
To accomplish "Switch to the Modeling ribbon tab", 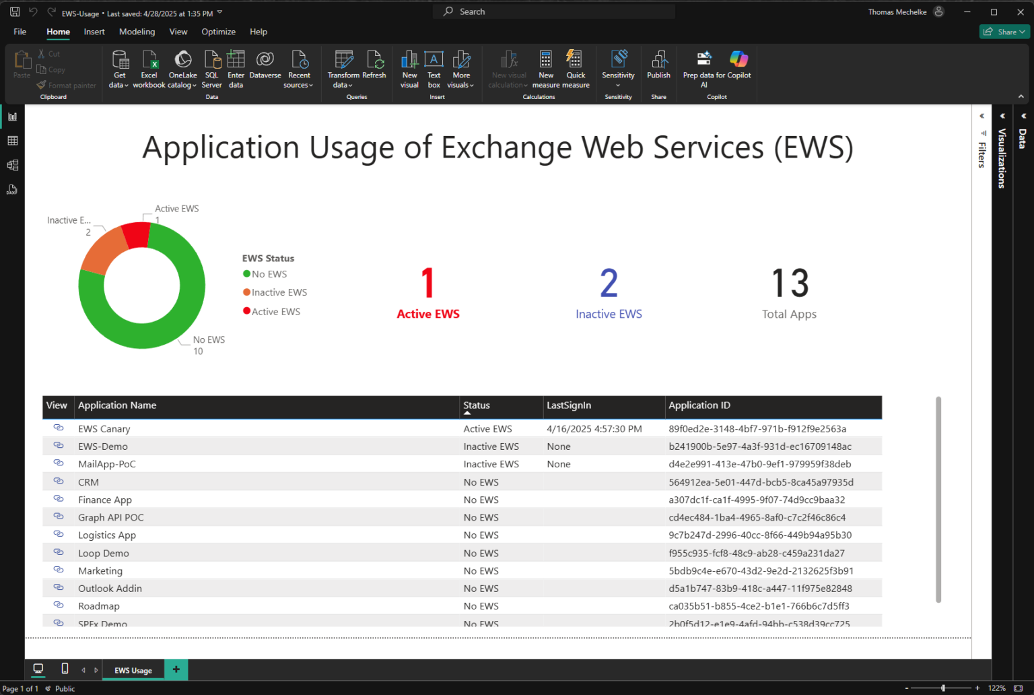I will 137,32.
